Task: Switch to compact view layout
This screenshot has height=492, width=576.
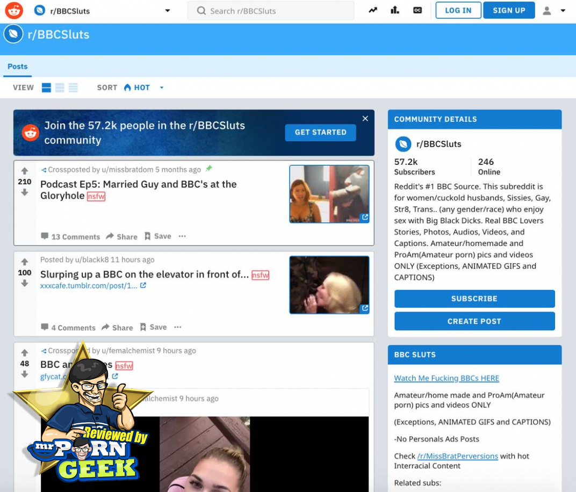Action: (73, 88)
